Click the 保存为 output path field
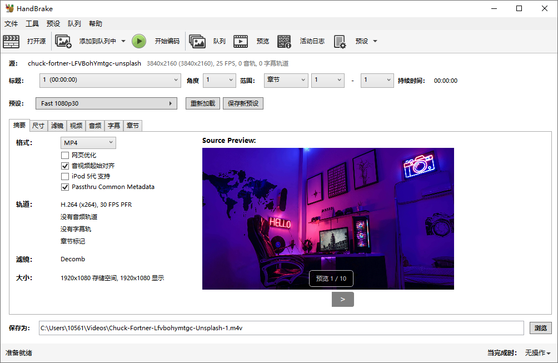The height and width of the screenshot is (363, 558). click(281, 328)
